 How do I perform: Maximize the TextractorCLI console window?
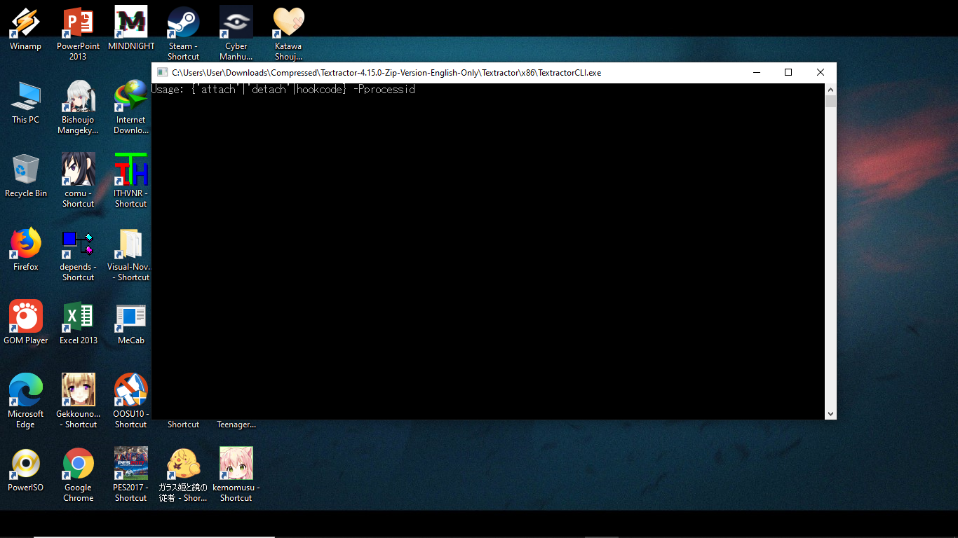click(788, 72)
